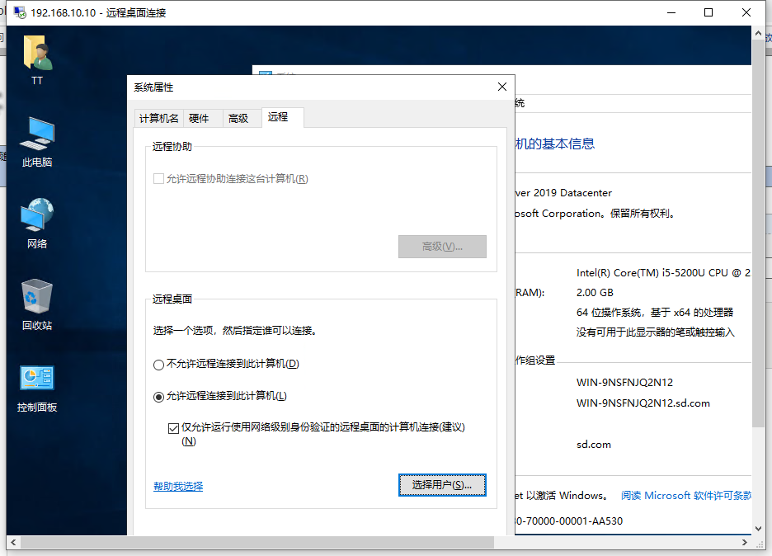Click the 2.00 GB RAM value
The height and width of the screenshot is (556, 772).
[595, 293]
